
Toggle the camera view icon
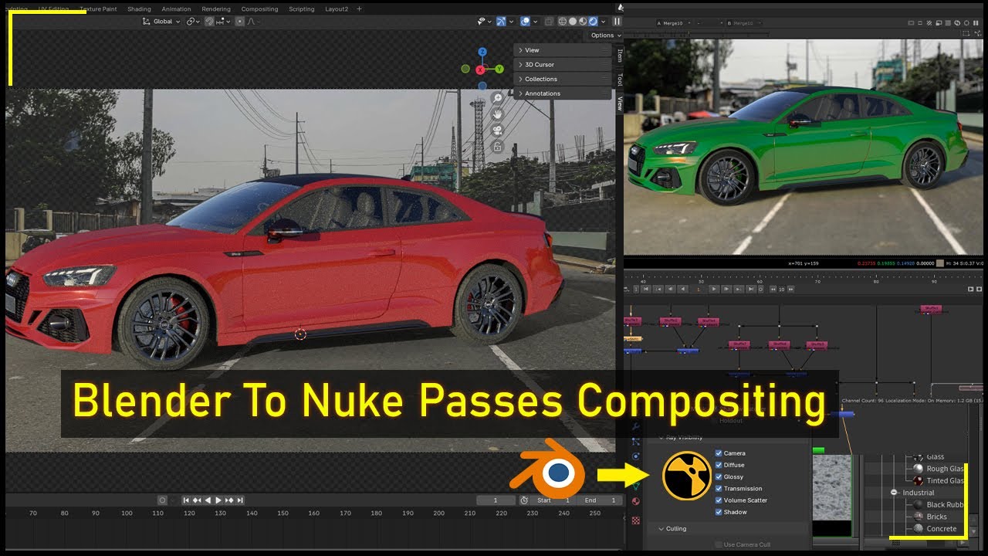[498, 130]
